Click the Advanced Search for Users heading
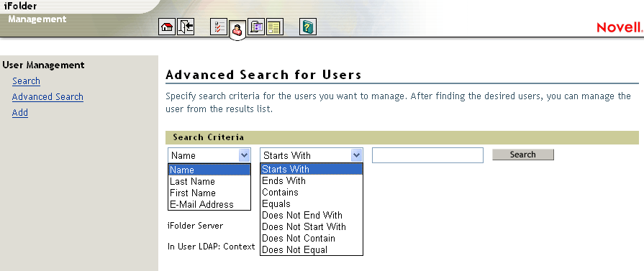Screen dimensions: 644x271 [x=263, y=75]
